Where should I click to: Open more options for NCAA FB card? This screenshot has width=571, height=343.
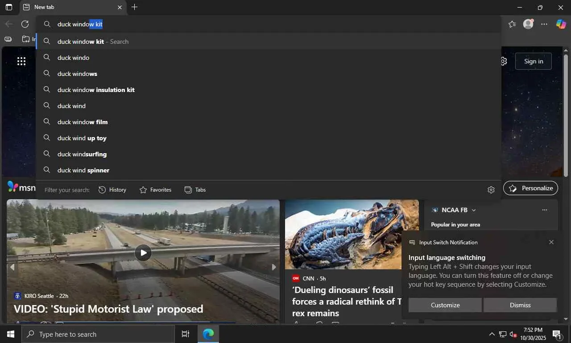(544, 210)
